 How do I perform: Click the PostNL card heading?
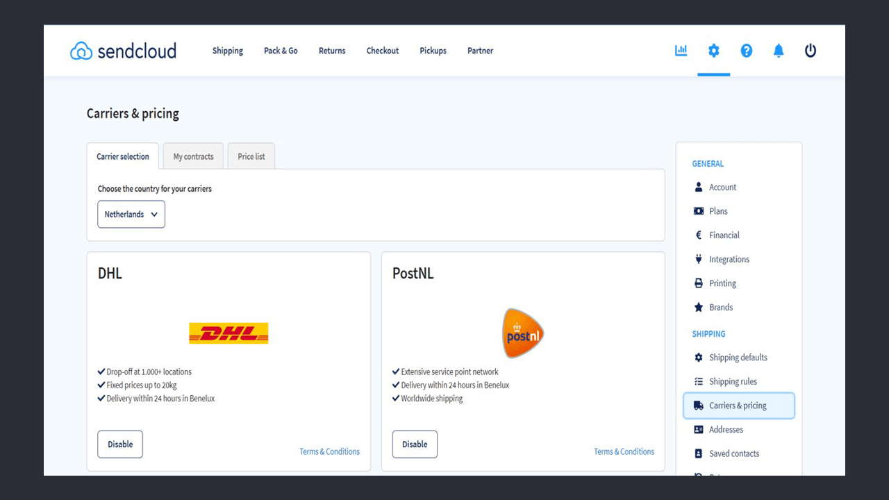[413, 274]
